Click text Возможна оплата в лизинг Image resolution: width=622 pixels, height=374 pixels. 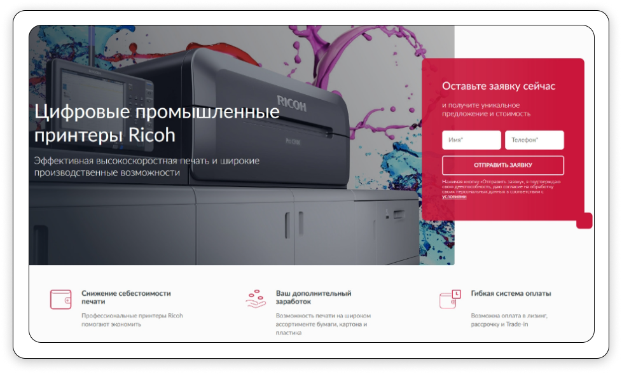(509, 320)
